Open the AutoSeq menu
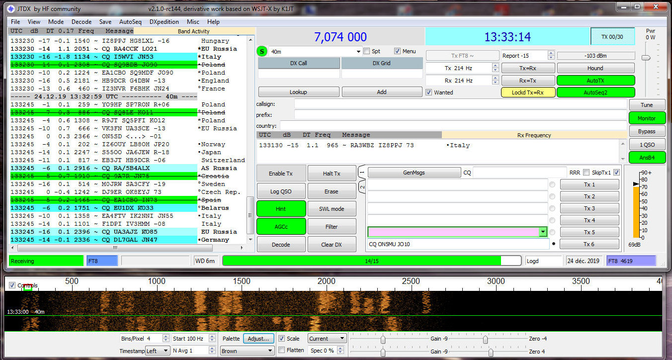The height and width of the screenshot is (360, 672). 130,22
